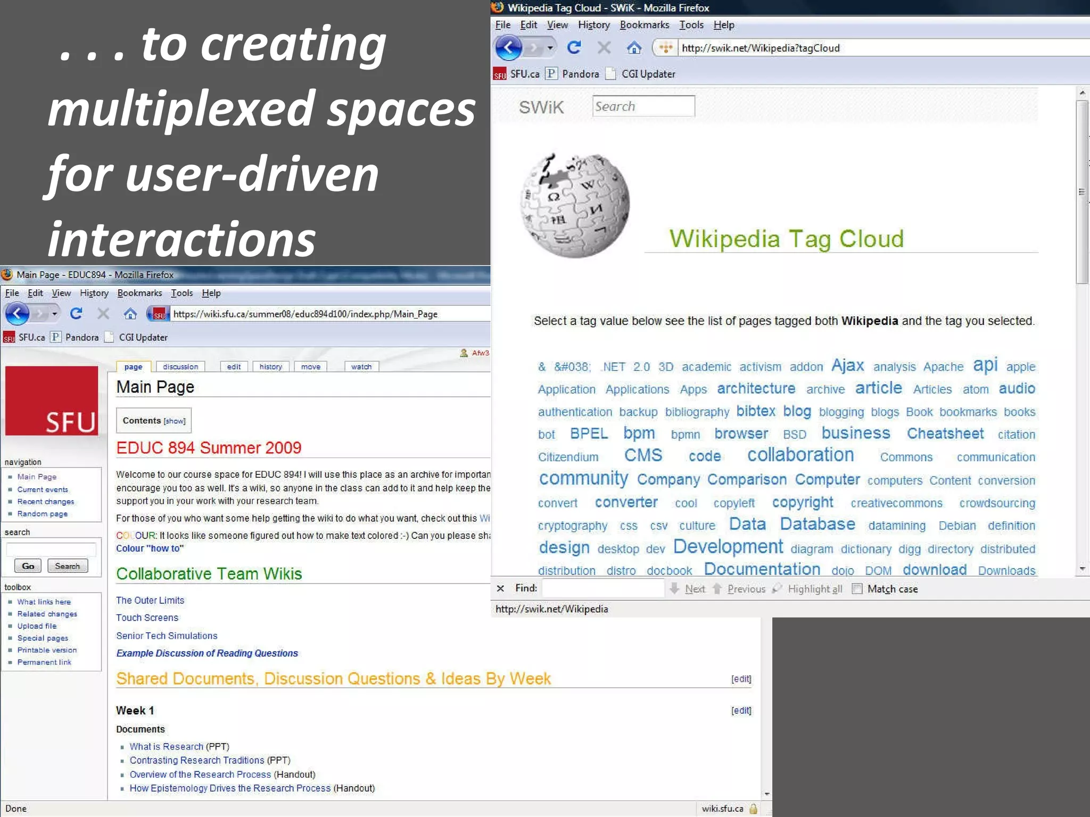This screenshot has width=1090, height=817.
Task: Click the wiki Search button
Action: [x=68, y=566]
